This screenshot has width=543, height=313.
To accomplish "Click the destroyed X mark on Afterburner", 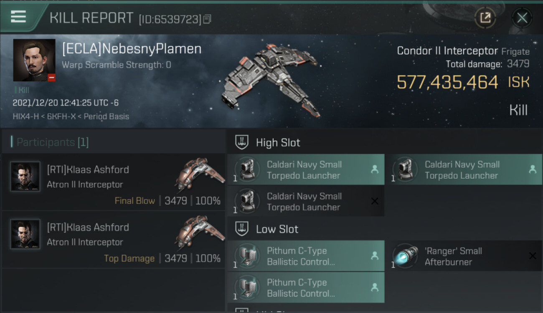I will [x=532, y=256].
